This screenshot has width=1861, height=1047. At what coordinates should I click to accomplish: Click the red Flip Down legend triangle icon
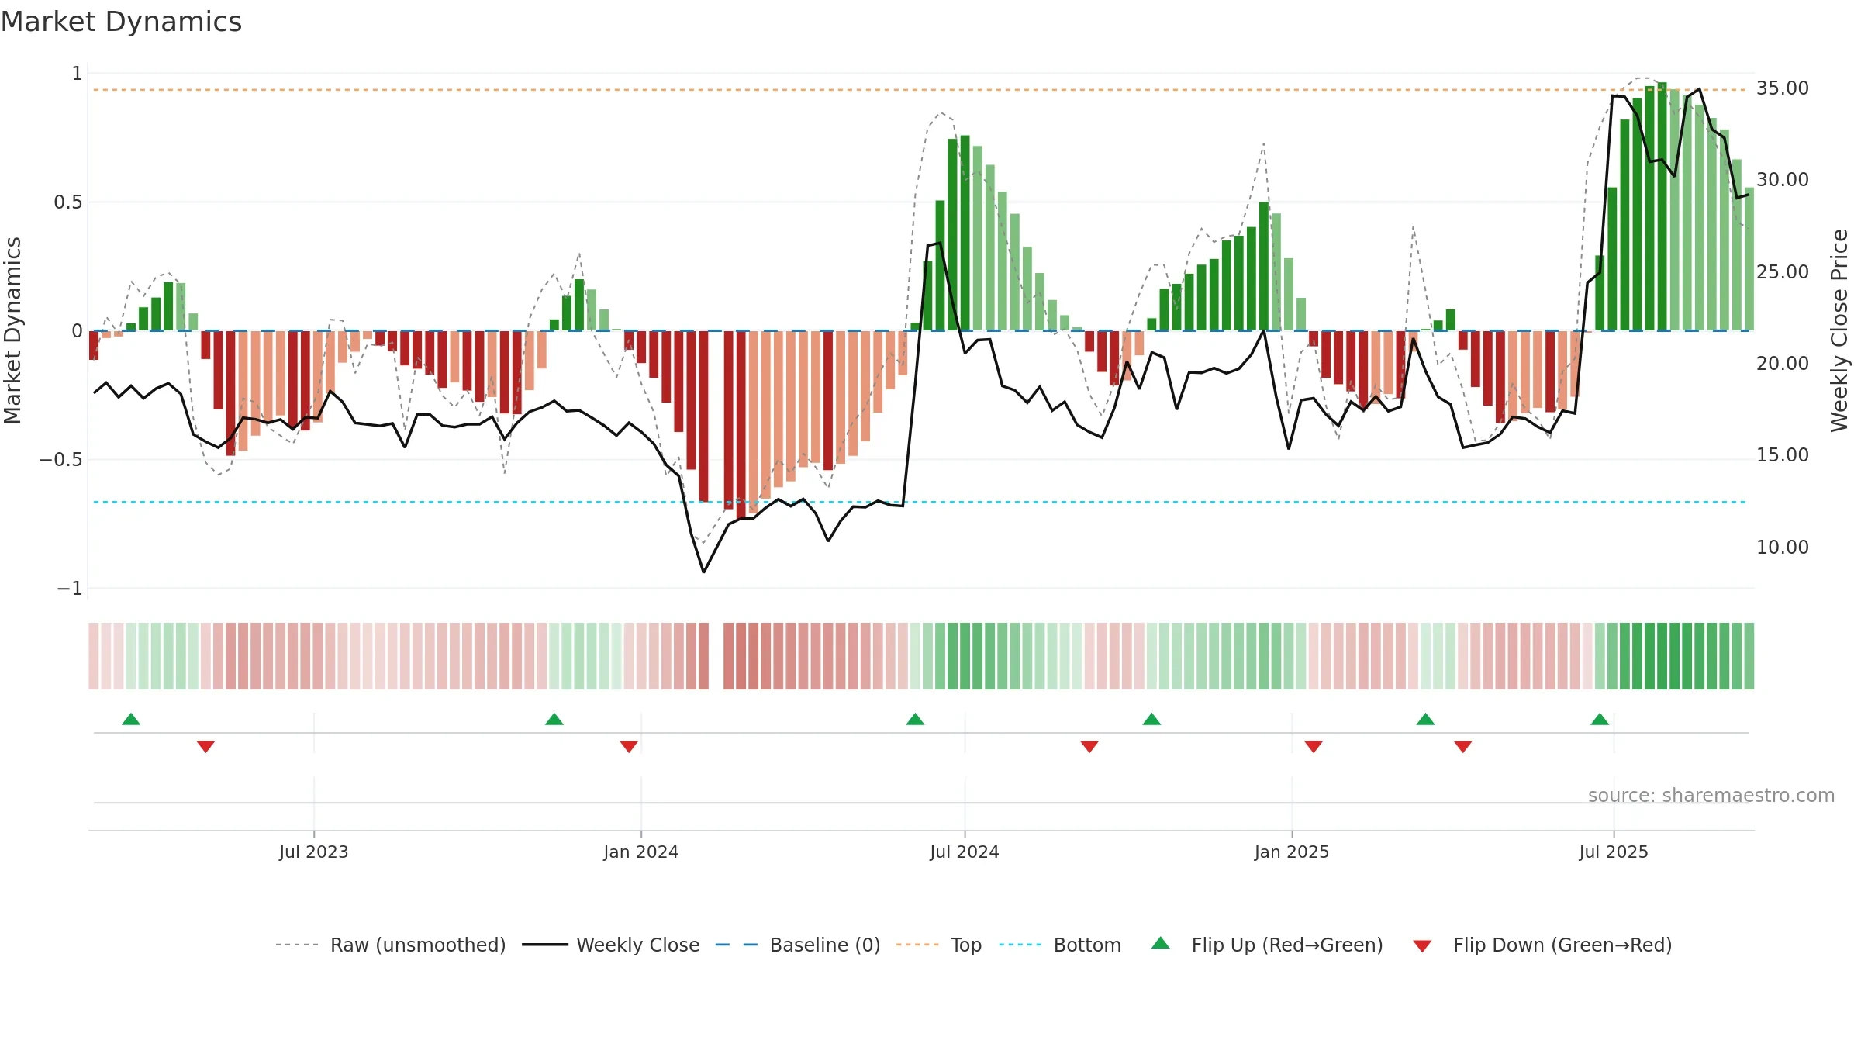tap(1422, 946)
